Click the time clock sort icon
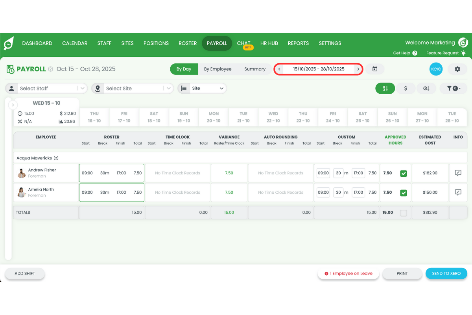Viewport: 472px width, 315px height. [426, 88]
